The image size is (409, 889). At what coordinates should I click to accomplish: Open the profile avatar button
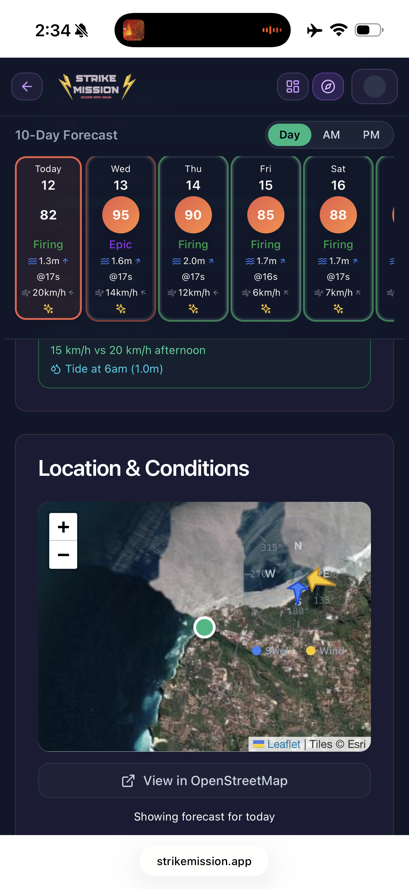coord(374,86)
